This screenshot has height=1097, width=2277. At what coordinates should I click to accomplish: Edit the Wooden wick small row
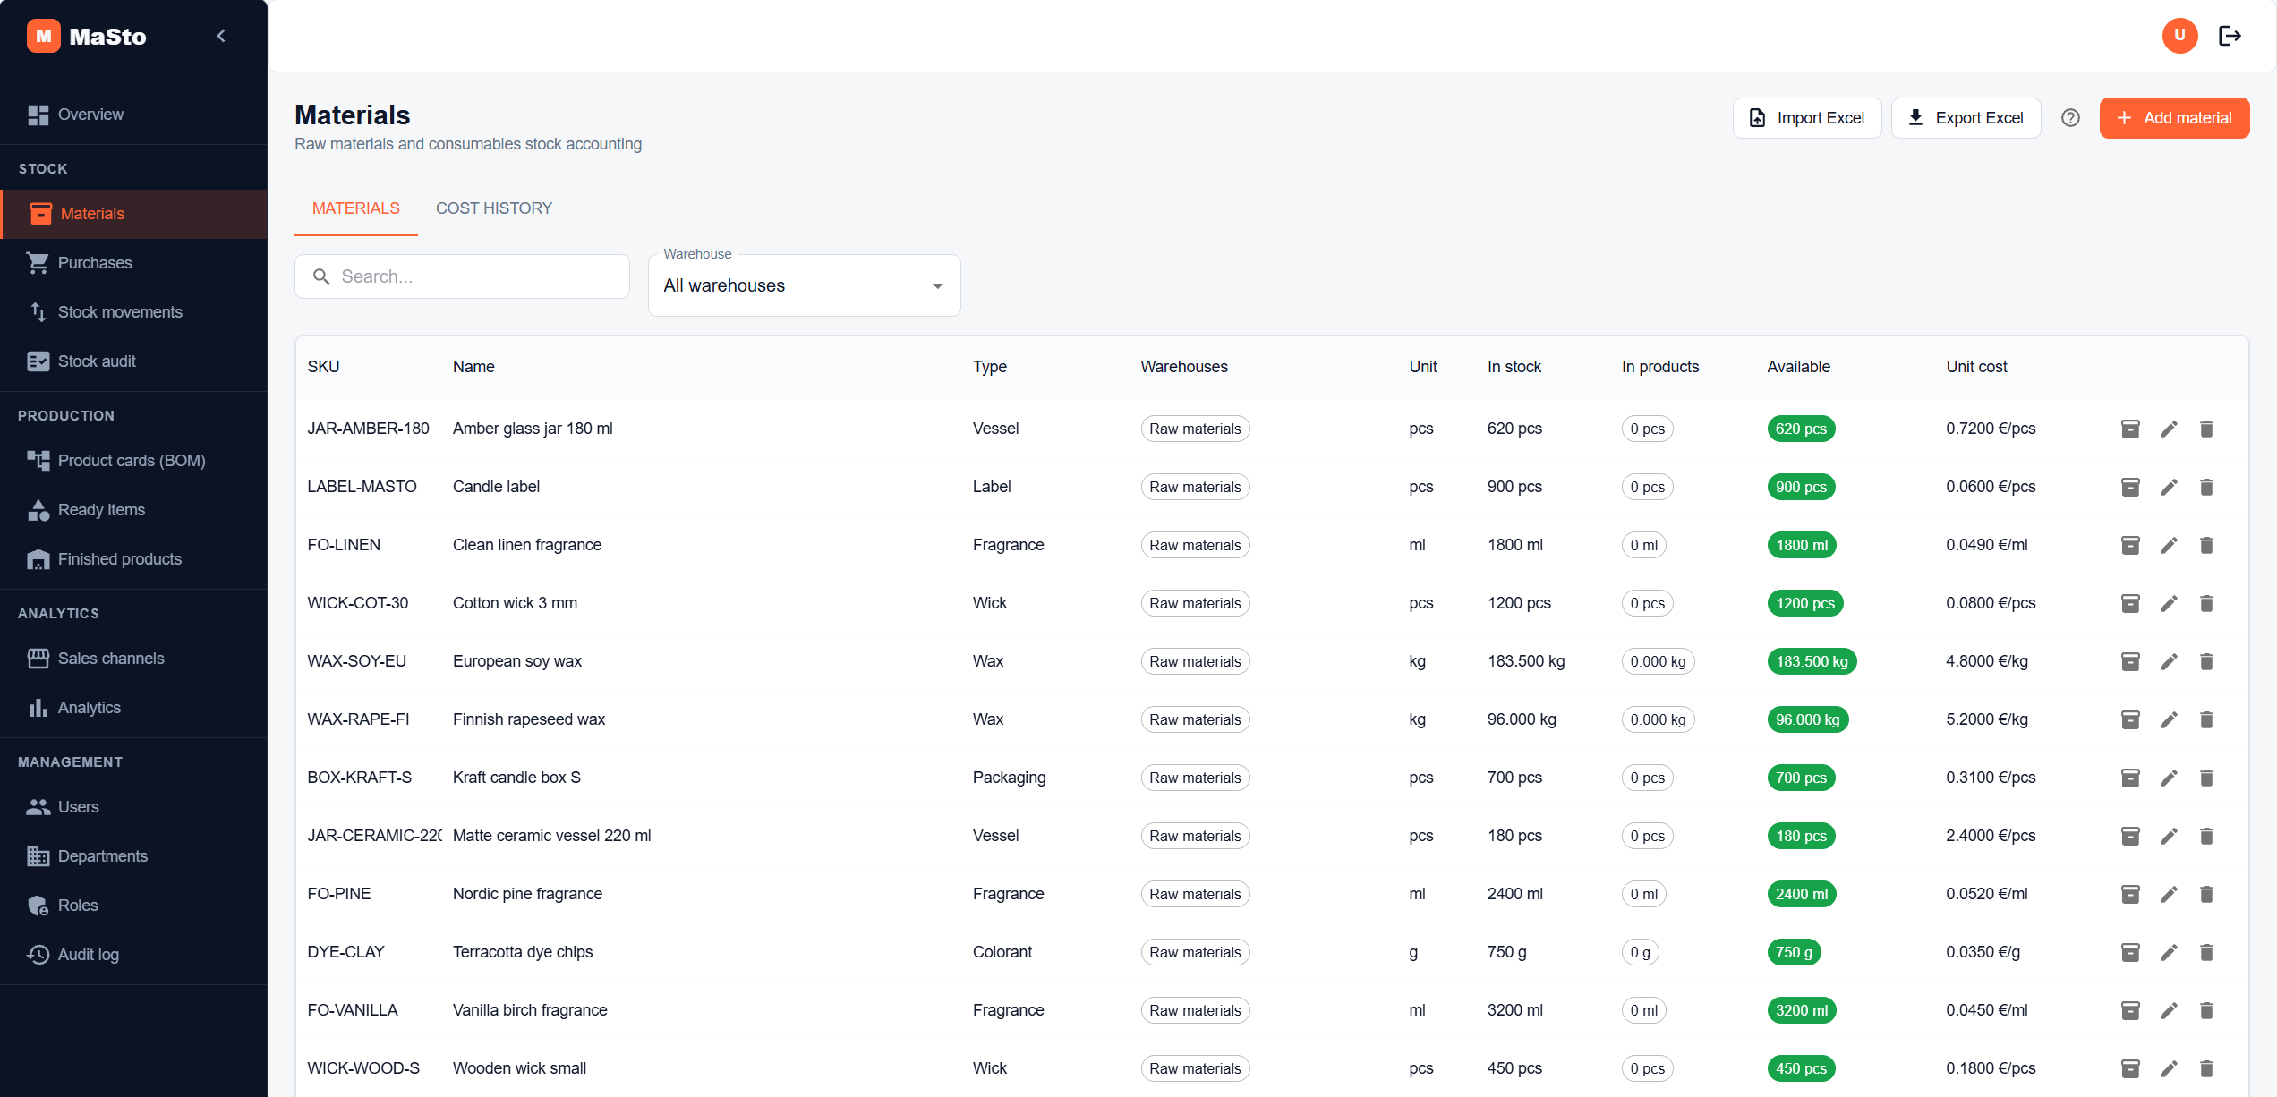coord(2168,1068)
